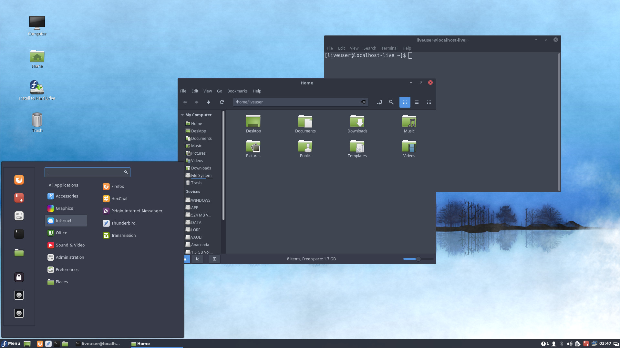Click the grid view icon in file manager

click(405, 102)
